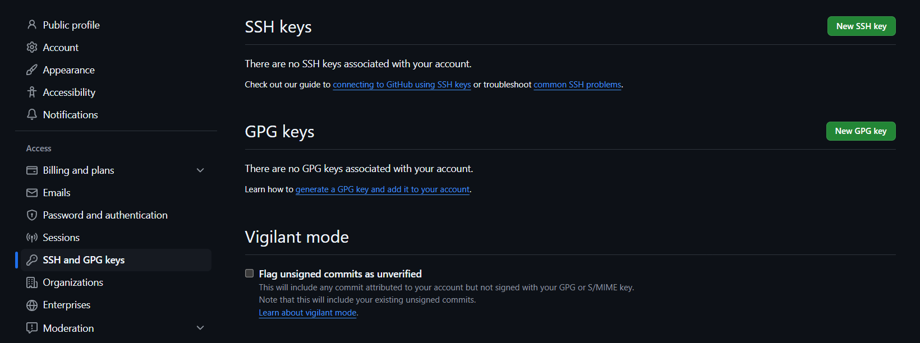
Task: Click the paintbrush icon beside Appearance
Action: coord(32,69)
